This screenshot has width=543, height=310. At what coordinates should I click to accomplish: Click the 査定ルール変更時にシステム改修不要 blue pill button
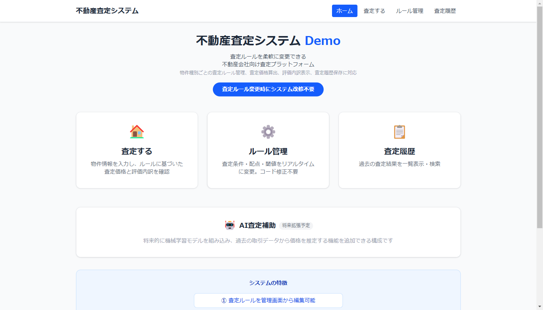coord(268,89)
